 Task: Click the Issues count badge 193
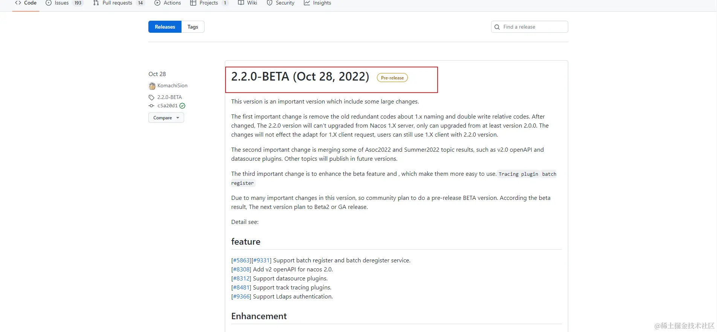78,3
